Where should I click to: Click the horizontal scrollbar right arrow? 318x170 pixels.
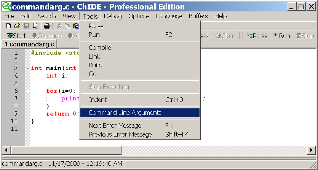pyautogui.click(x=311, y=150)
